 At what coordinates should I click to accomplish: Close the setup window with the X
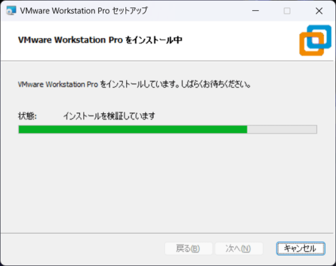(x=319, y=11)
